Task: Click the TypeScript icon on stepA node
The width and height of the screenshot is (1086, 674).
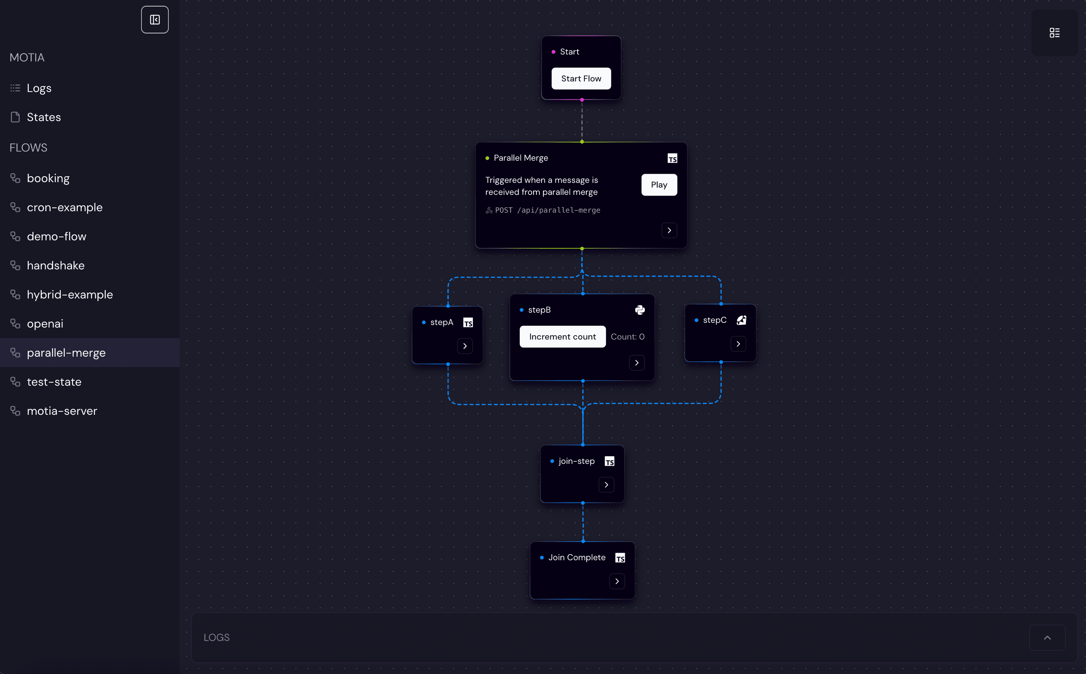Action: (468, 323)
